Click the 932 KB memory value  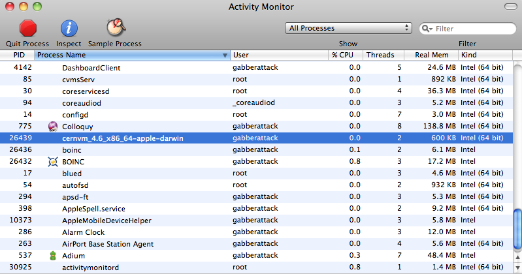(x=444, y=185)
